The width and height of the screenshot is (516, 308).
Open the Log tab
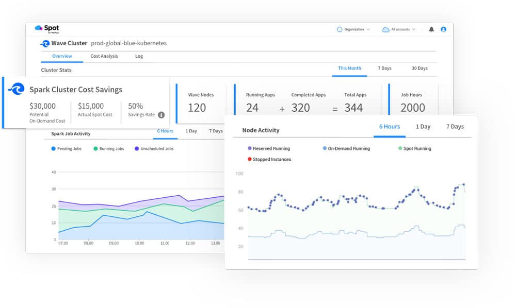[x=139, y=56]
